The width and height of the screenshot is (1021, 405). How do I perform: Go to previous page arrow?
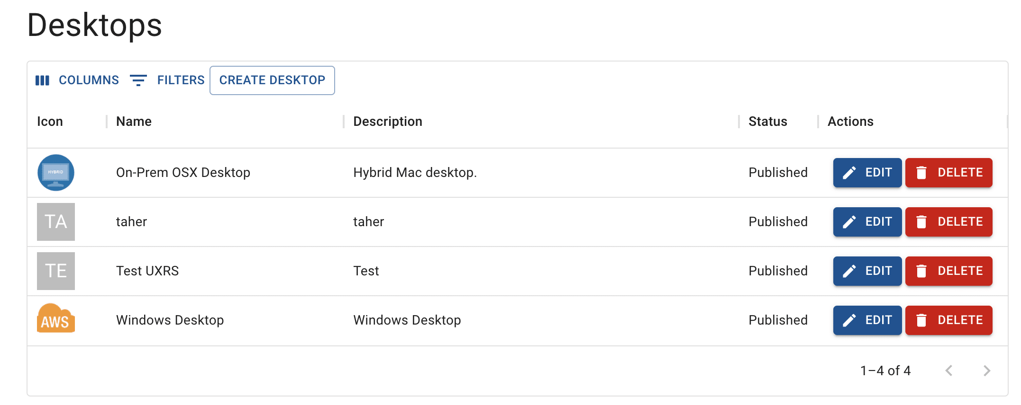949,370
